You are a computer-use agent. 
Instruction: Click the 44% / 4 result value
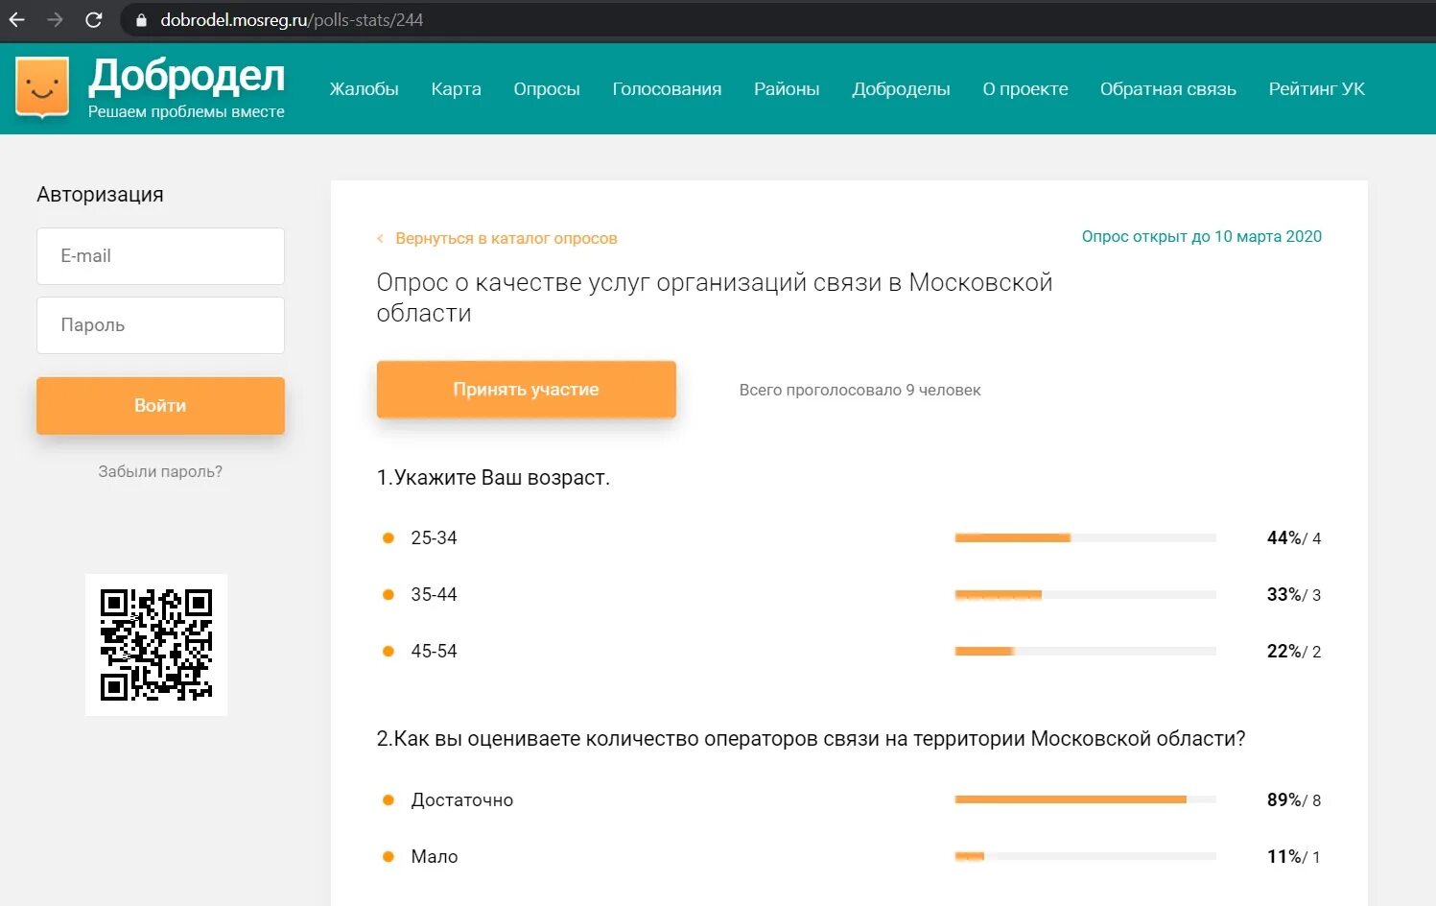click(x=1294, y=537)
